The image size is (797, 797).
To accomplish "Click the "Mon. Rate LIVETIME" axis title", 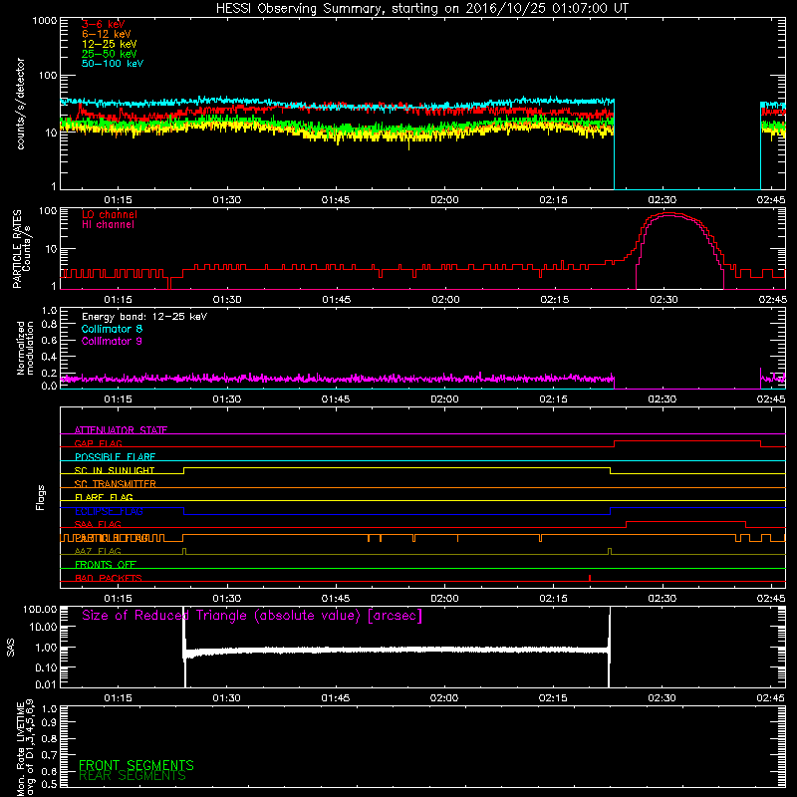I will point(20,748).
